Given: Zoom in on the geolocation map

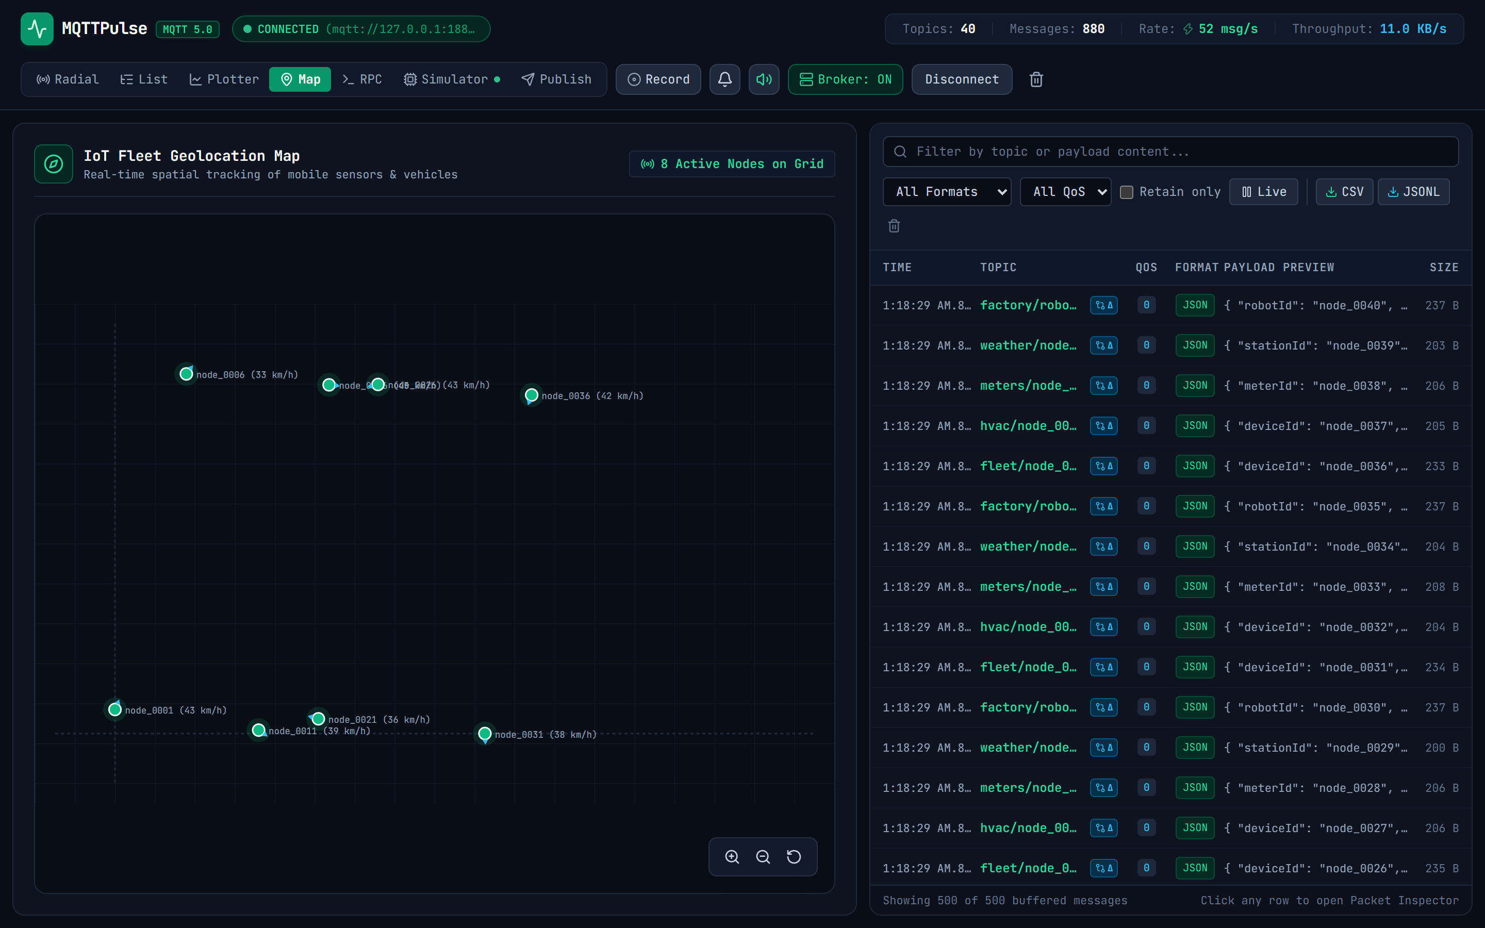Looking at the screenshot, I should 732,857.
